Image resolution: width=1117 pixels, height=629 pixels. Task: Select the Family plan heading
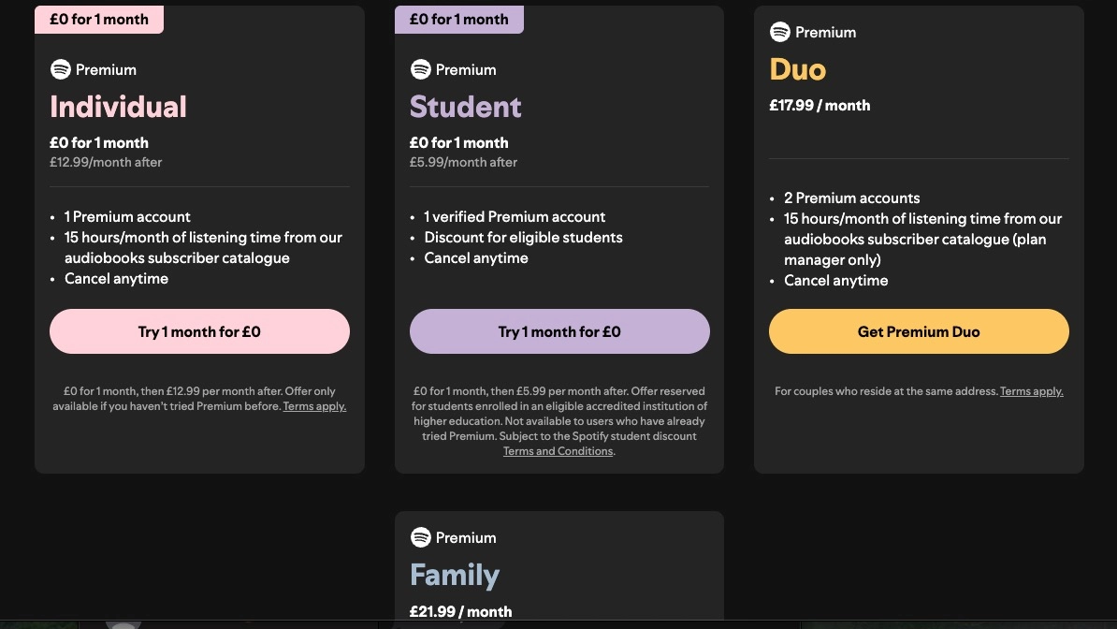coord(455,575)
